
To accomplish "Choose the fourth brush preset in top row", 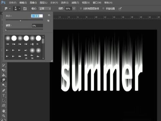I will coord(26,38).
